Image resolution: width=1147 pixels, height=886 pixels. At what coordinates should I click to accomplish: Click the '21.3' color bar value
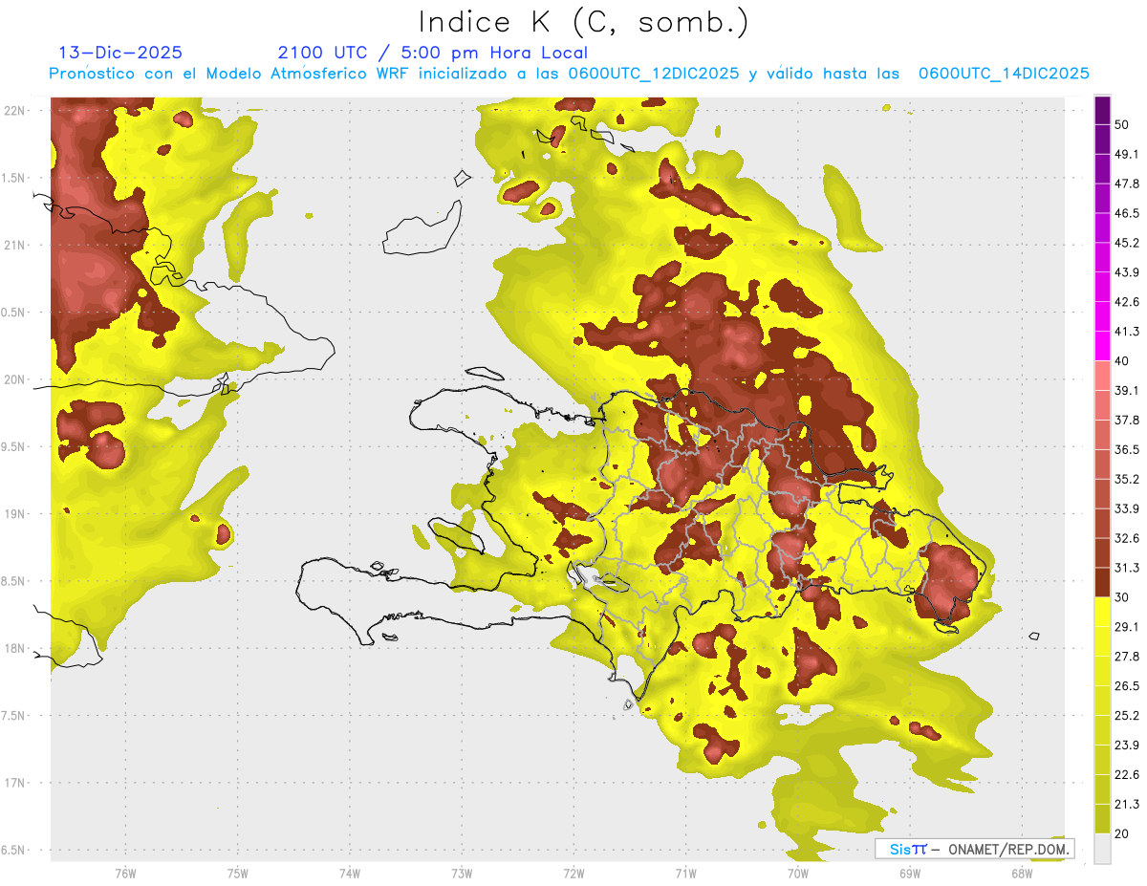pyautogui.click(x=1127, y=805)
